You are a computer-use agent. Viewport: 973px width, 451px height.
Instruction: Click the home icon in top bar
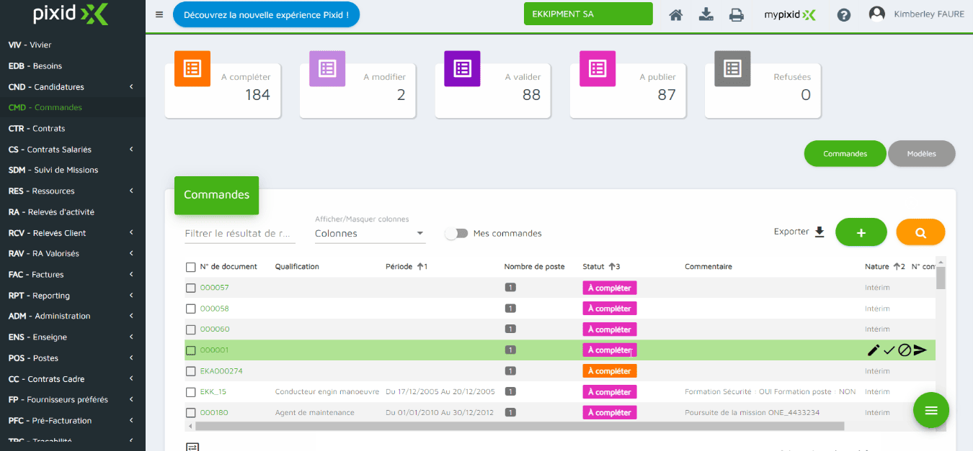click(x=675, y=14)
